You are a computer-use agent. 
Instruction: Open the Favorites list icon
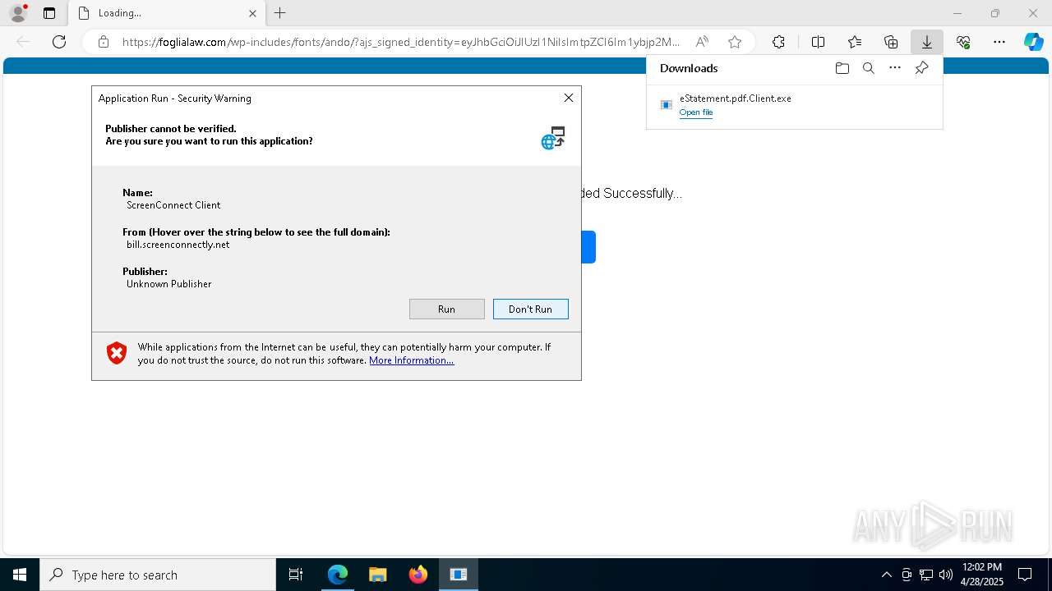pos(855,42)
